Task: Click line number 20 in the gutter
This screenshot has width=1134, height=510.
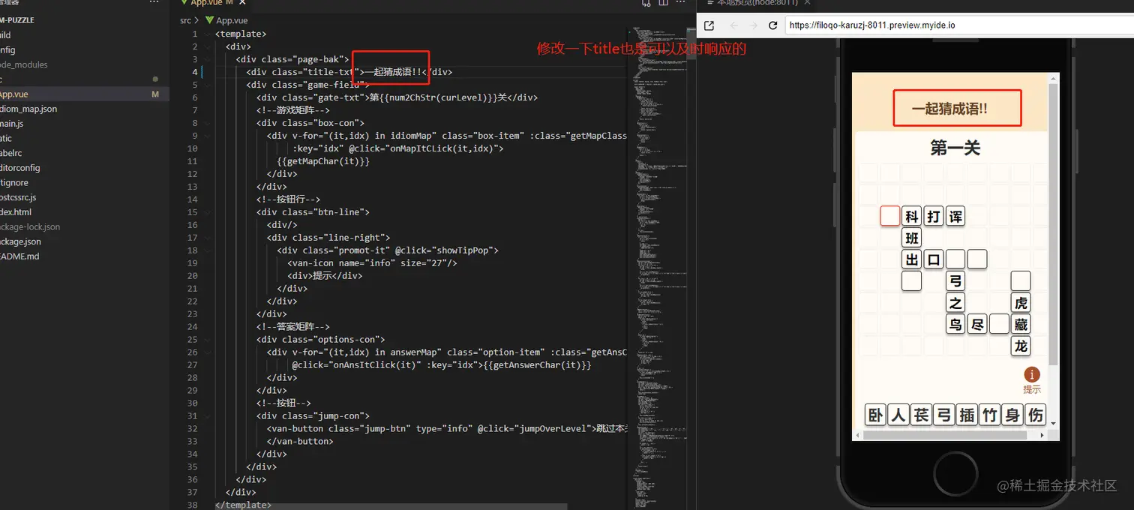Action: (192, 276)
